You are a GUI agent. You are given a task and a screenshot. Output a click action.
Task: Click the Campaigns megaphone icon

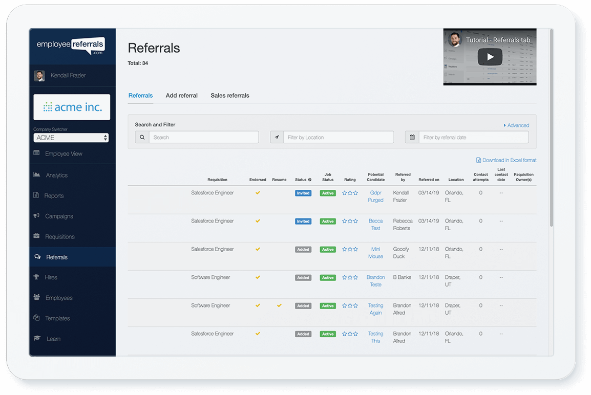coord(37,216)
